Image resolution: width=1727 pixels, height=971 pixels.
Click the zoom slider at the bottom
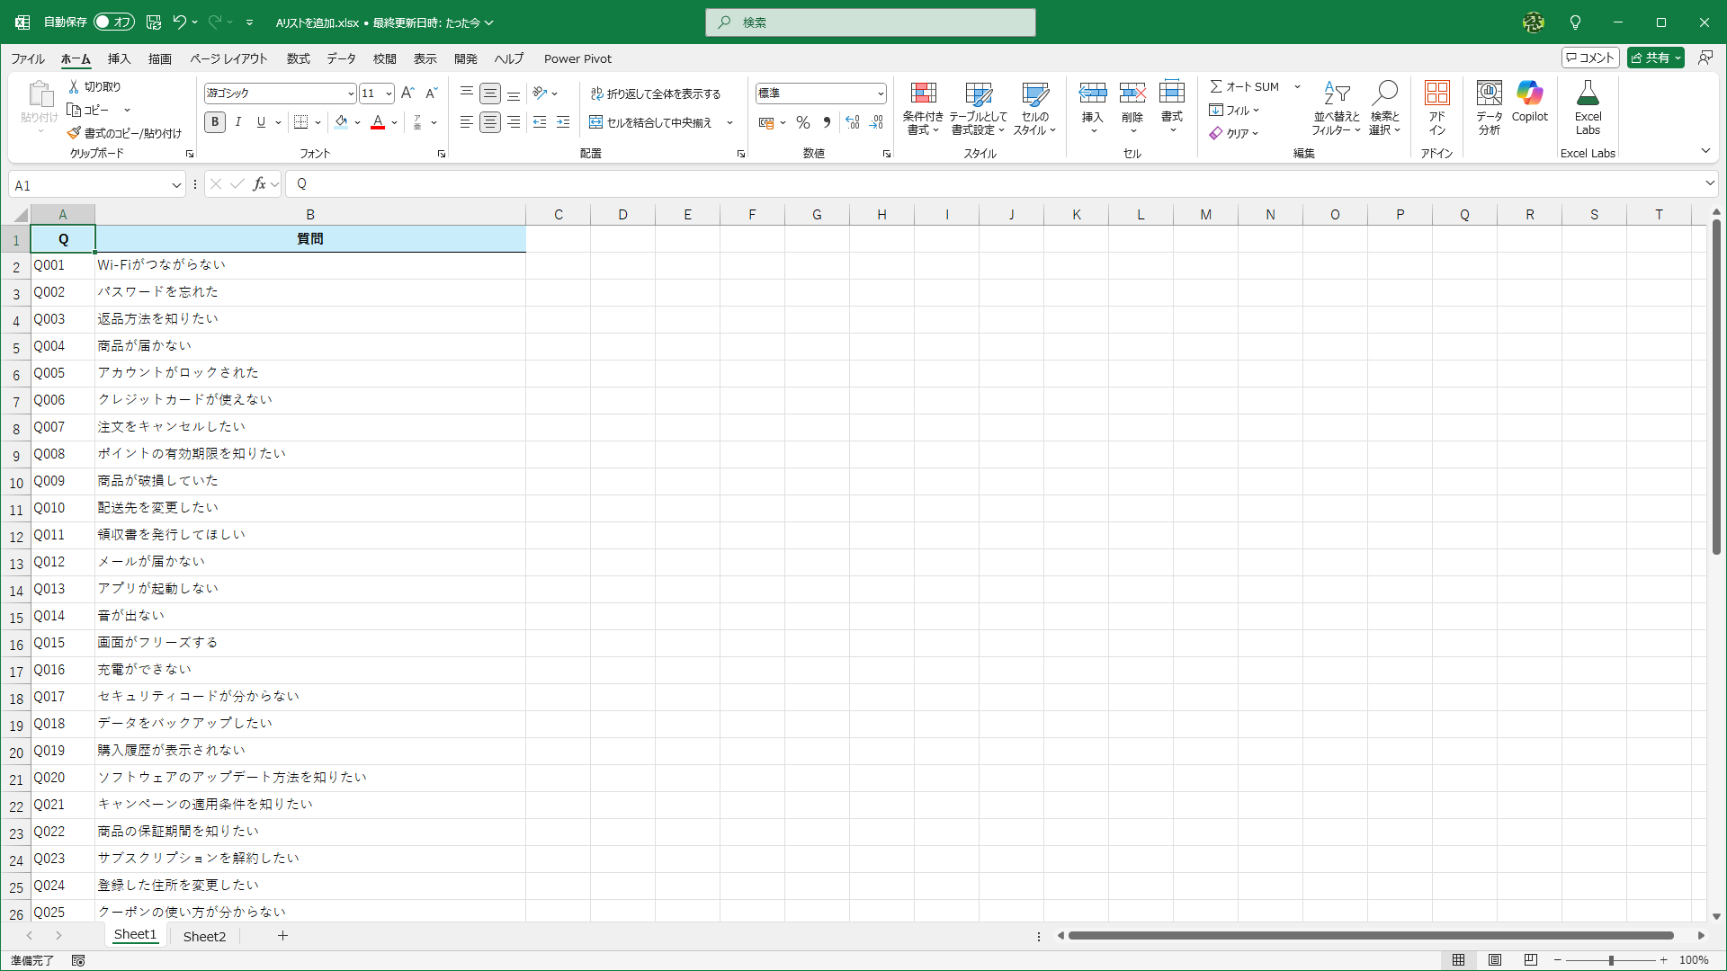[1611, 960]
